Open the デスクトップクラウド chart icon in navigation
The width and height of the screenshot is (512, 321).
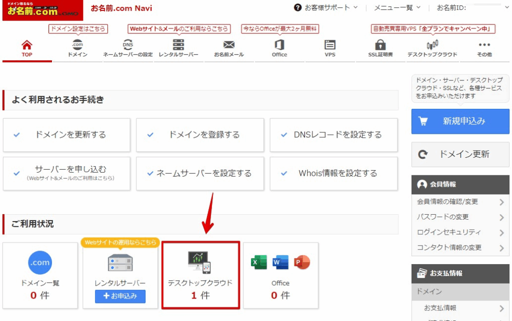[x=432, y=44]
